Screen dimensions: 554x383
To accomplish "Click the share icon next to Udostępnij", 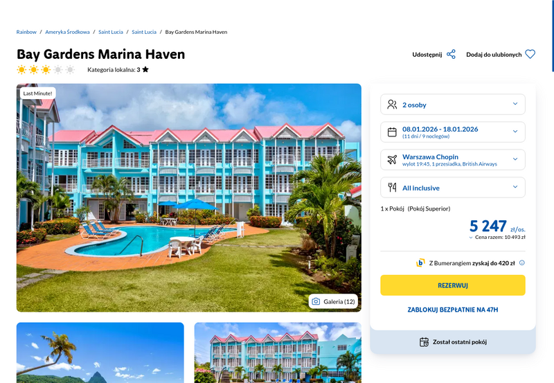I will (451, 55).
